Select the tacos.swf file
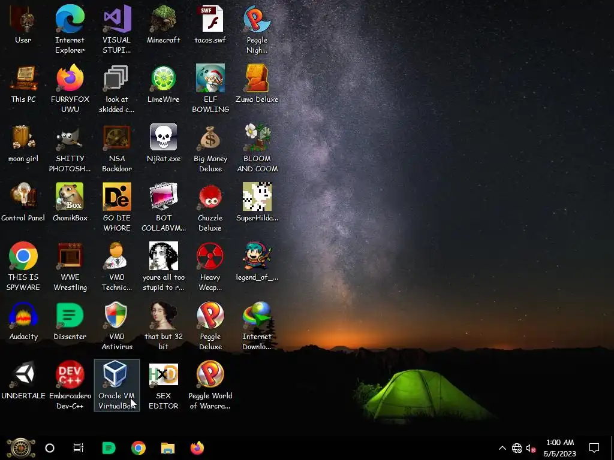This screenshot has width=614, height=460. click(210, 25)
